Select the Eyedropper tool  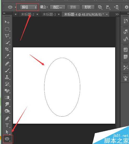pyautogui.click(x=7, y=56)
